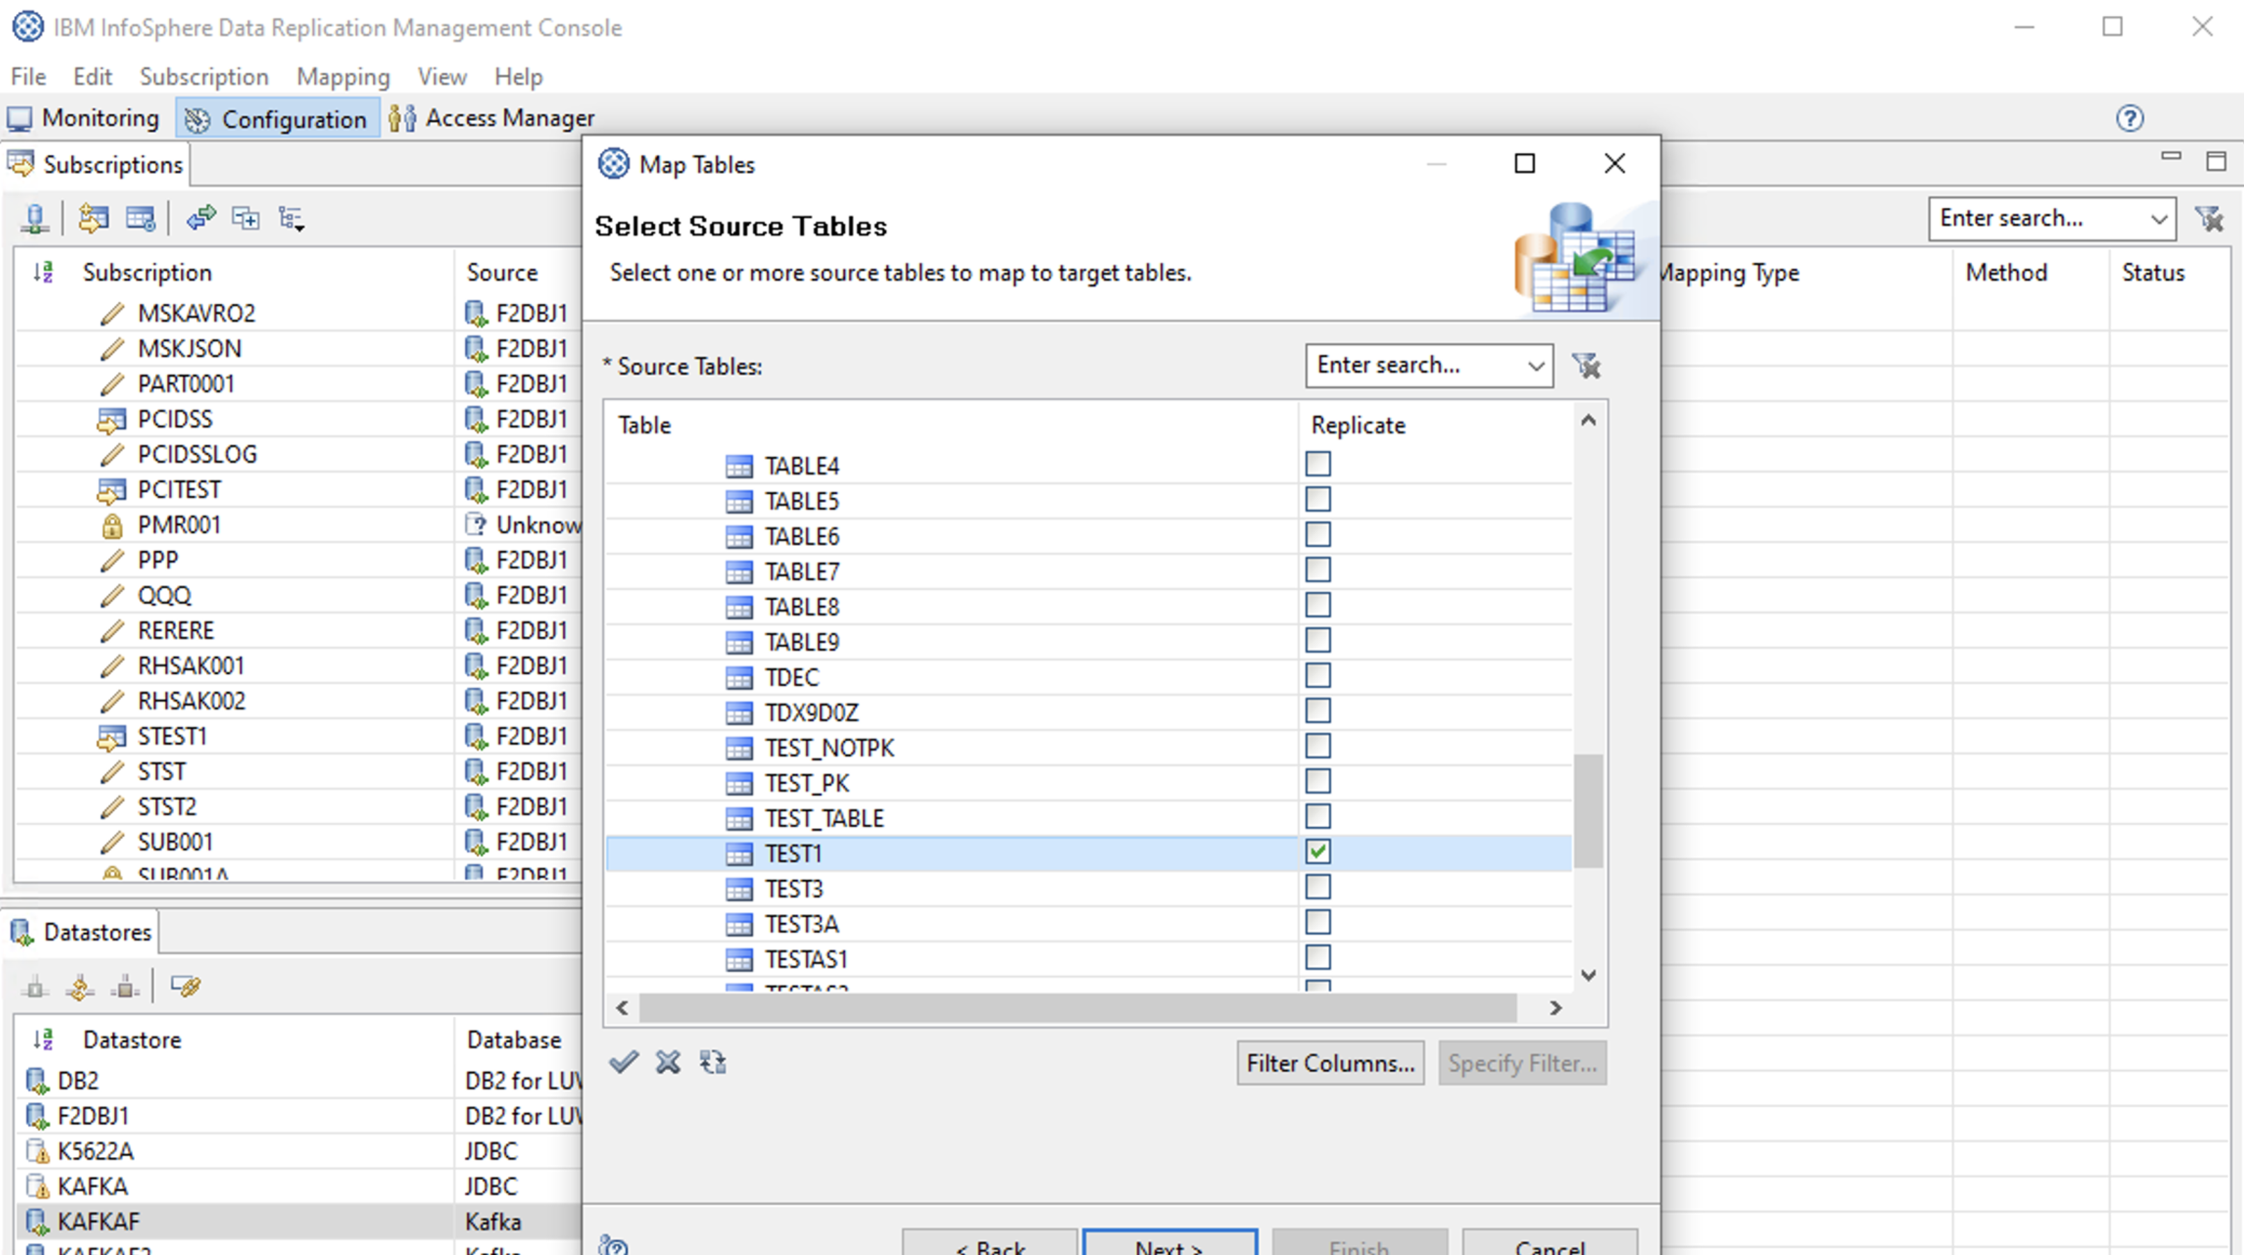Click the Filter Columns... button

1329,1062
